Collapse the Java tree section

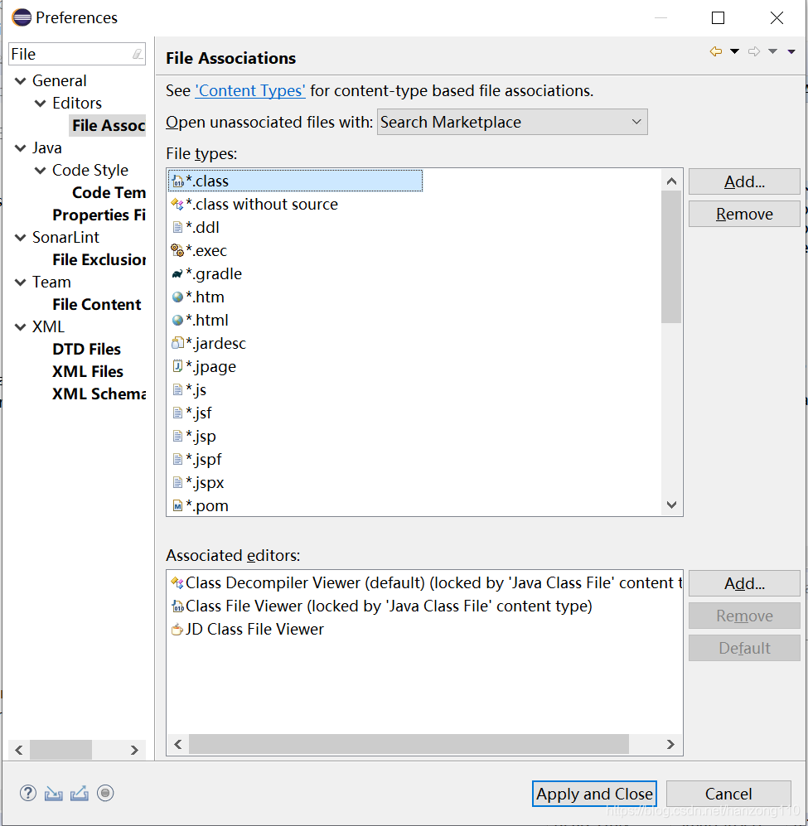click(20, 147)
